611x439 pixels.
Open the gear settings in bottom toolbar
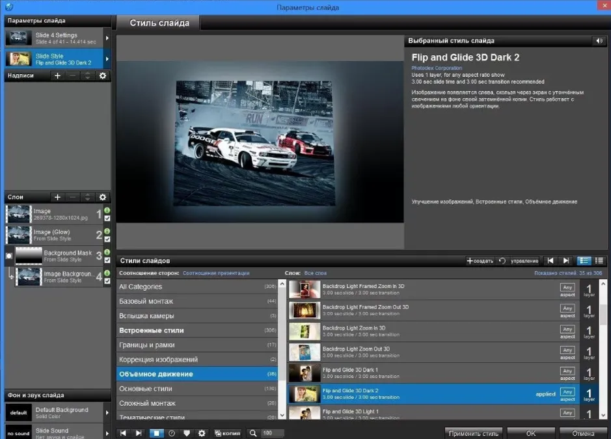click(202, 433)
